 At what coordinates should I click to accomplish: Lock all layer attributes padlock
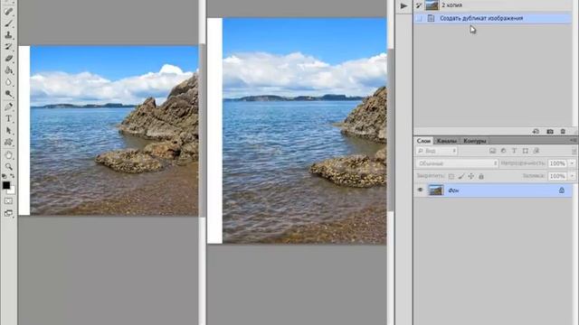[x=481, y=177]
